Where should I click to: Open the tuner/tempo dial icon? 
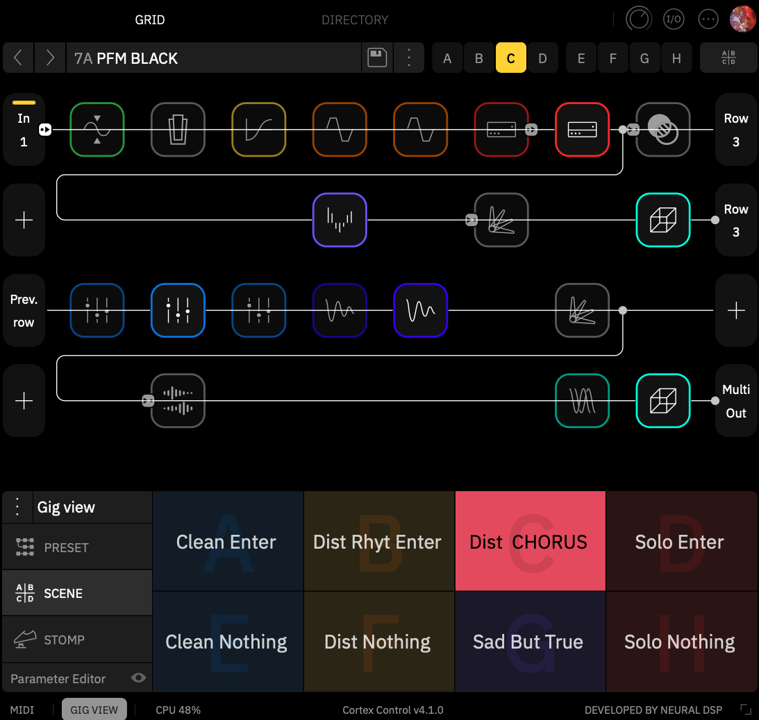(x=638, y=19)
